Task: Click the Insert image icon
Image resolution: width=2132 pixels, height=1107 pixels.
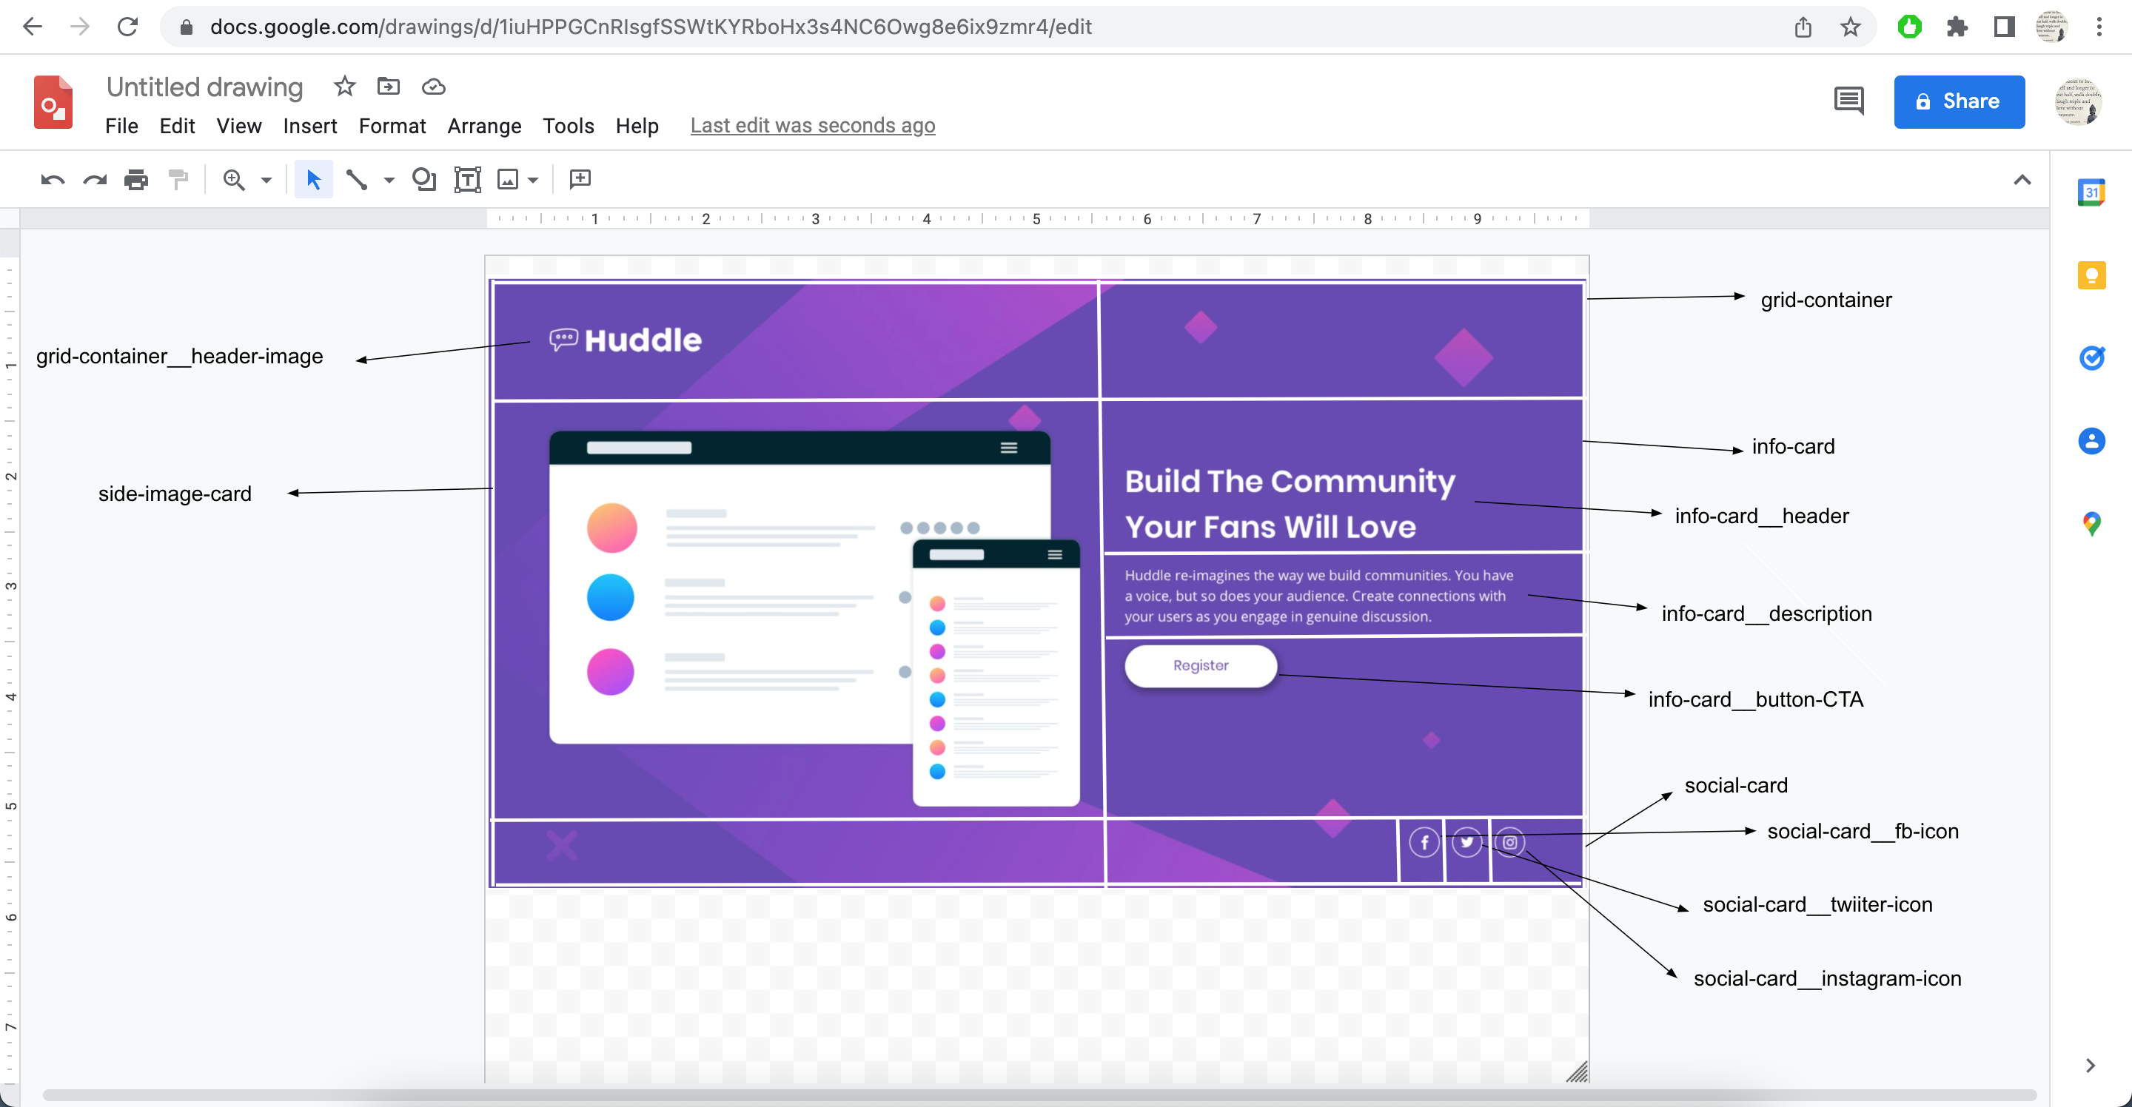Action: pos(507,180)
